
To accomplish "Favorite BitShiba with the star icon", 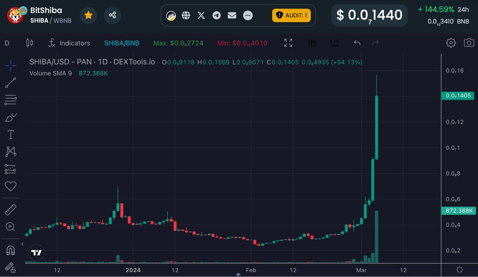I will click(x=88, y=15).
